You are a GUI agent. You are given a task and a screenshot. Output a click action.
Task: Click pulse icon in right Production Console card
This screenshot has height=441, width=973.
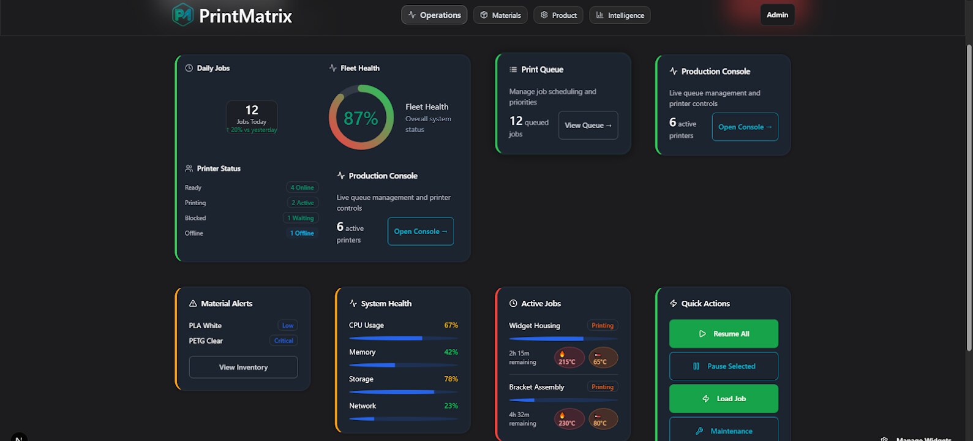pyautogui.click(x=674, y=71)
